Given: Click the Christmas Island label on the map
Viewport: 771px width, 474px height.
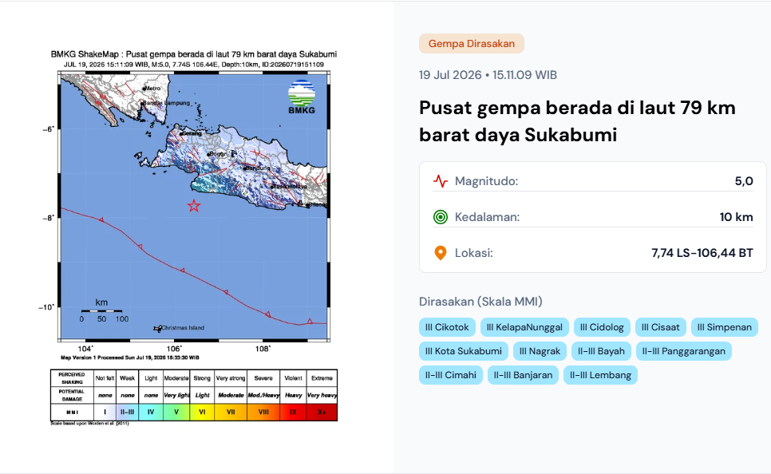Looking at the screenshot, I should pos(183,327).
